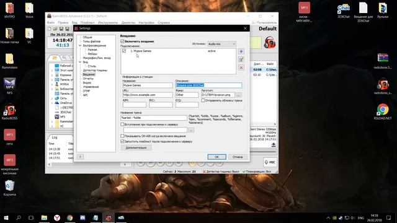This screenshot has height=223, width=397.
Task: Browse for the server intro file
Action: 191,130
